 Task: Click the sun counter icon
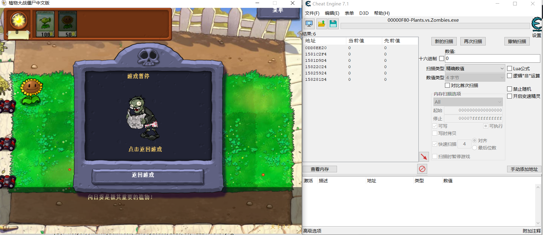point(18,20)
